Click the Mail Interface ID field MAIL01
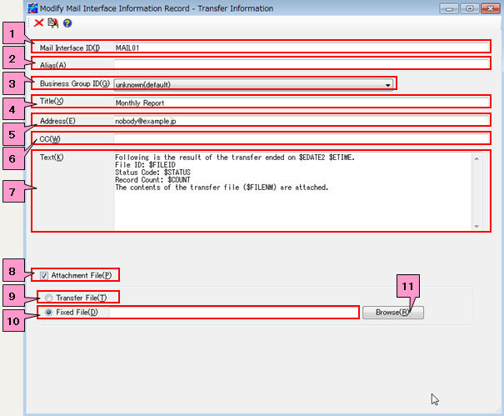This screenshot has width=504, height=416. click(x=300, y=48)
